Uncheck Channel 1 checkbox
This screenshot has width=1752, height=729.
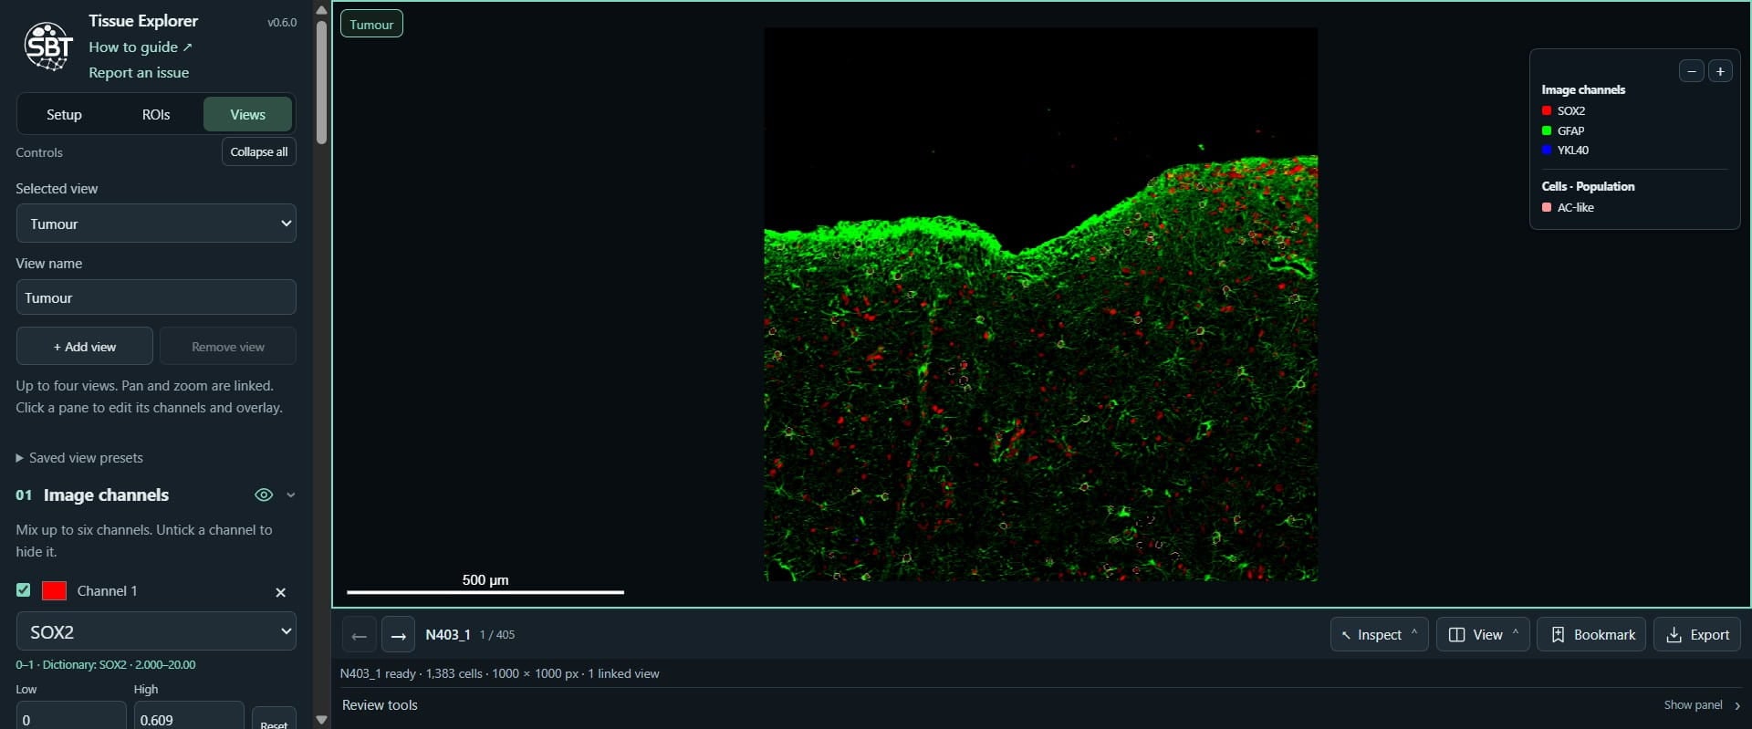click(24, 590)
